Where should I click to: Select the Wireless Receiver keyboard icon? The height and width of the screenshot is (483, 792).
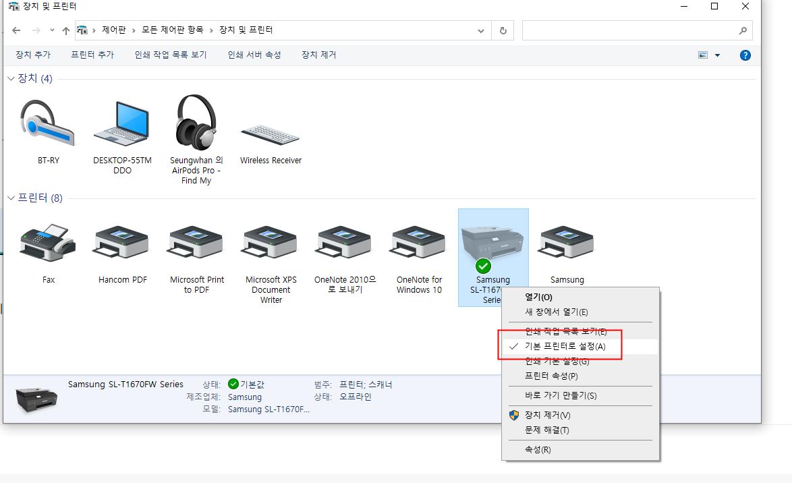271,135
